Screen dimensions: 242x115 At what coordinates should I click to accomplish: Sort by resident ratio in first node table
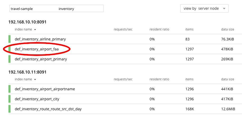159,29
